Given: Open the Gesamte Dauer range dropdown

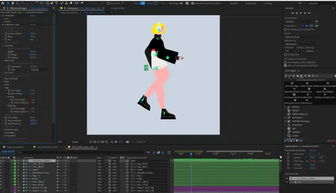Looking at the screenshot, I should coord(301,37).
